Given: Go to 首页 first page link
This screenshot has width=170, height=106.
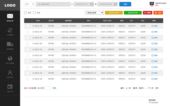Looking at the screenshot, I should (x=122, y=88).
